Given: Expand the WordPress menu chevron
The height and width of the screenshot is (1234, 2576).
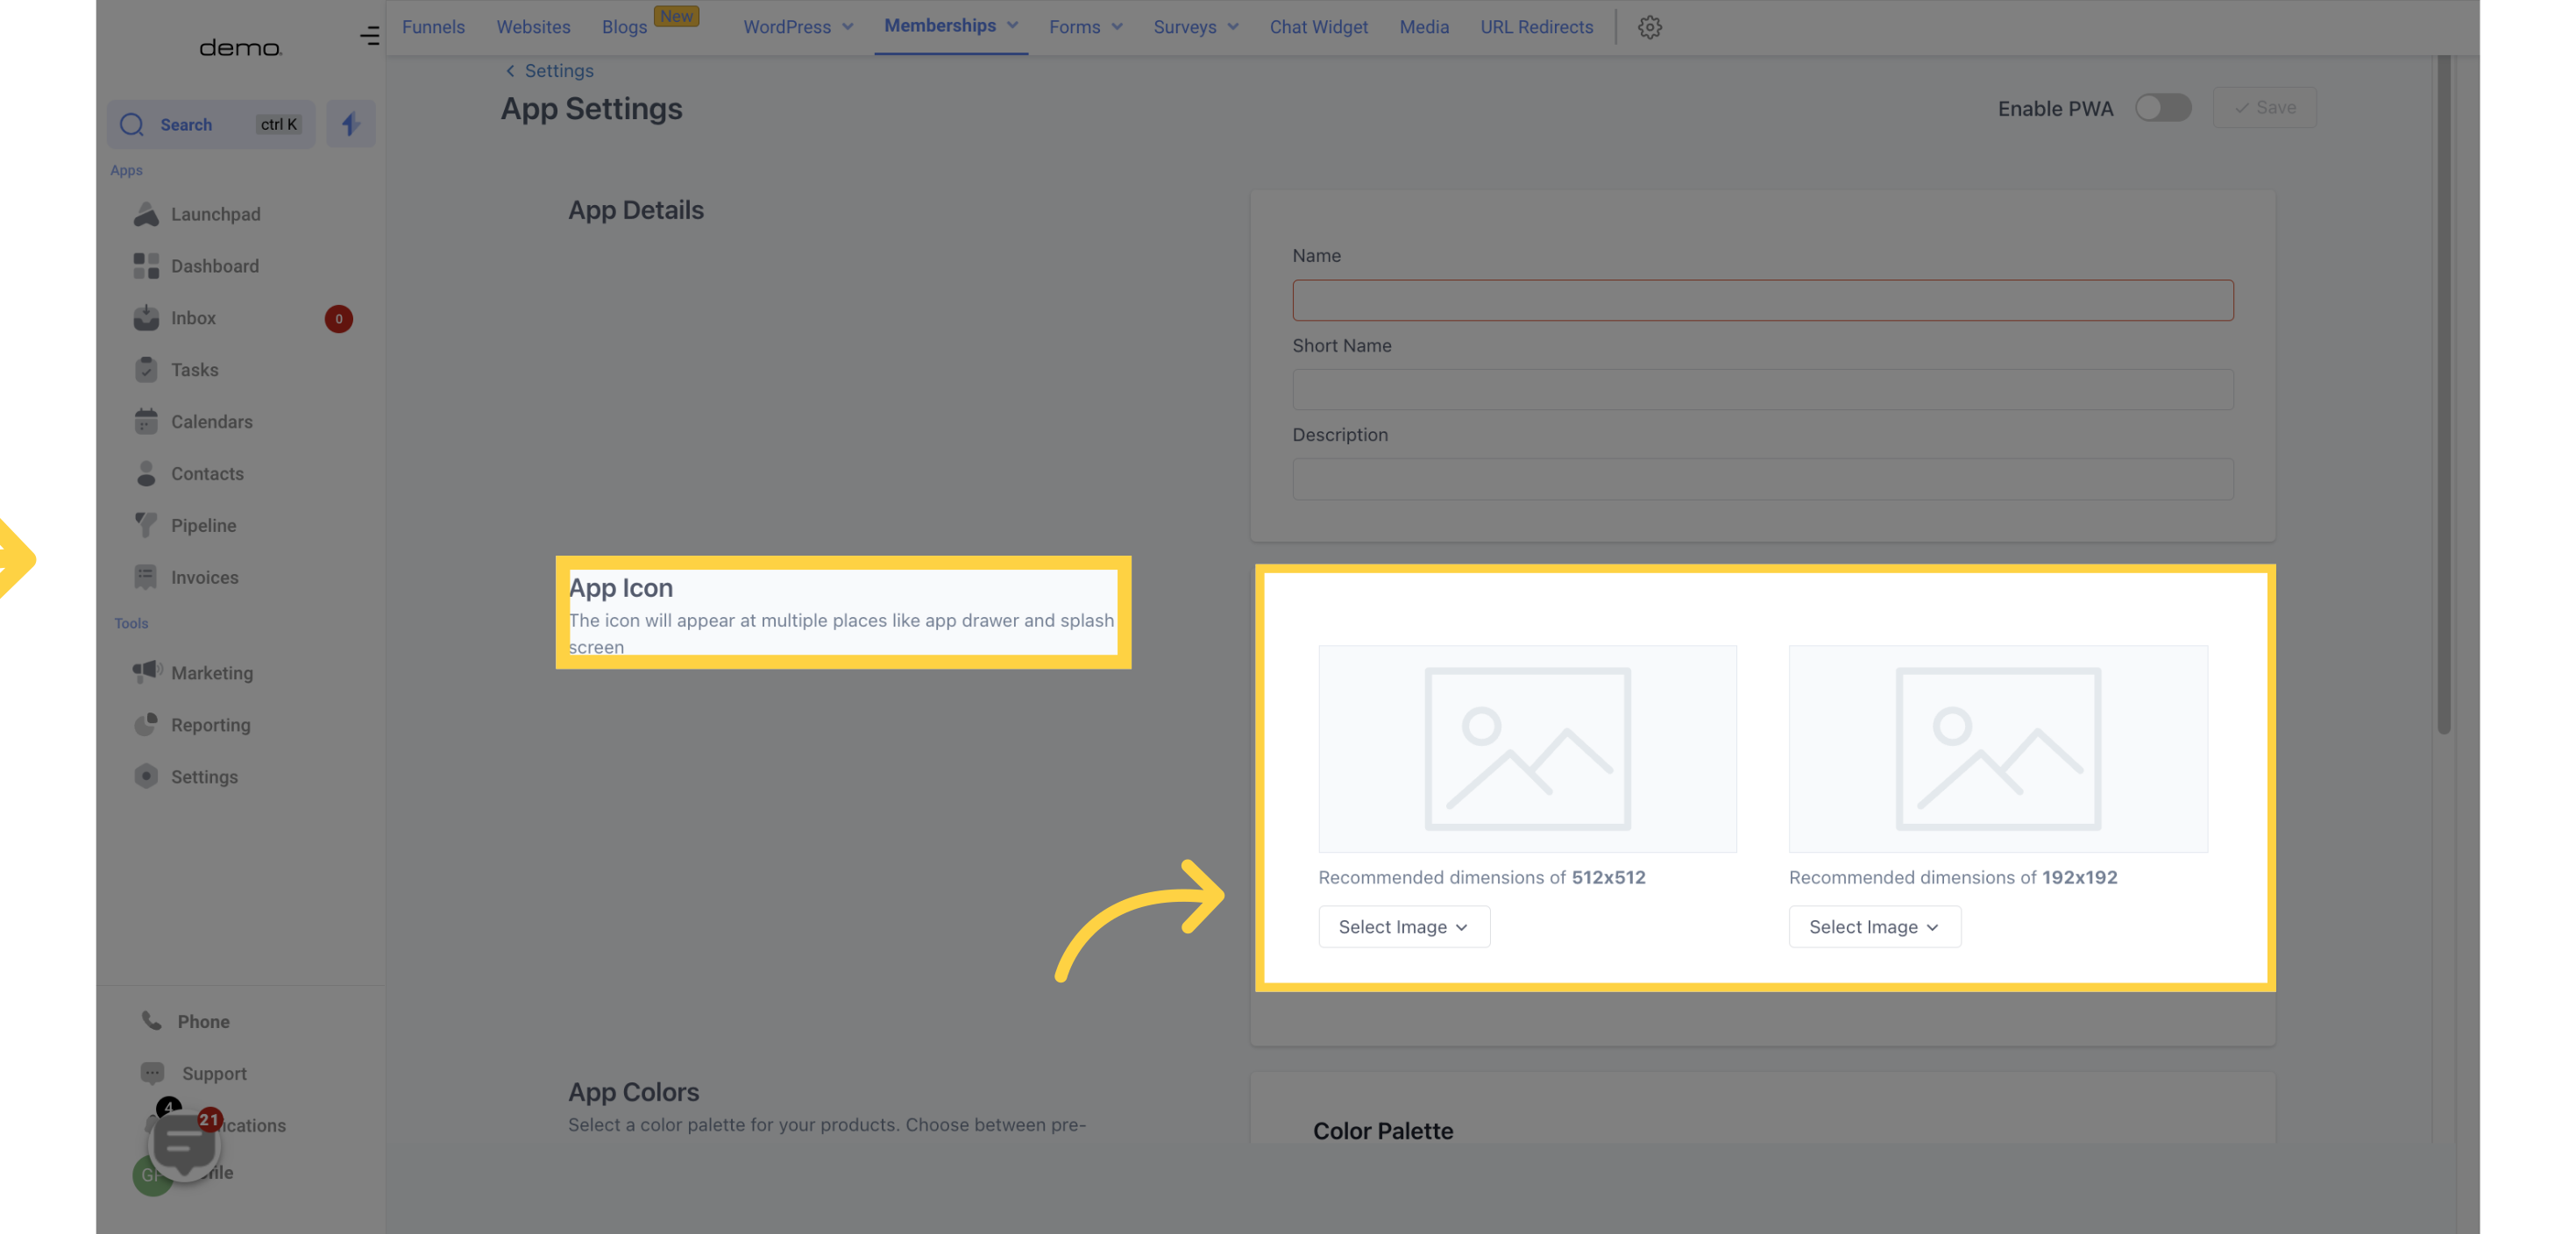Looking at the screenshot, I should tap(848, 27).
